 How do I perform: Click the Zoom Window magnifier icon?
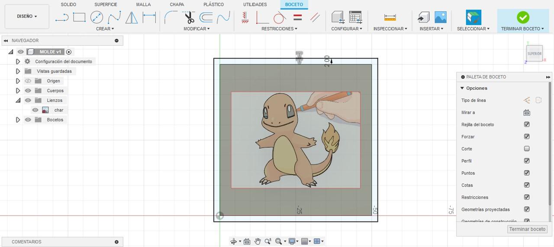point(279,241)
